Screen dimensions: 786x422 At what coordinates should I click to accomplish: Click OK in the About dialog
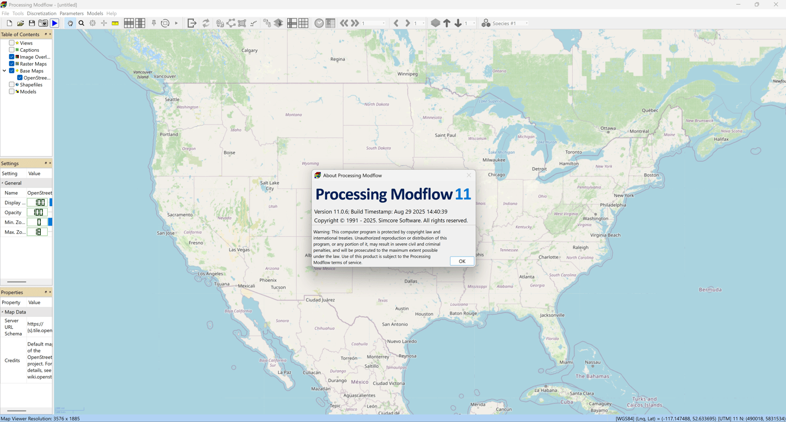click(x=462, y=261)
